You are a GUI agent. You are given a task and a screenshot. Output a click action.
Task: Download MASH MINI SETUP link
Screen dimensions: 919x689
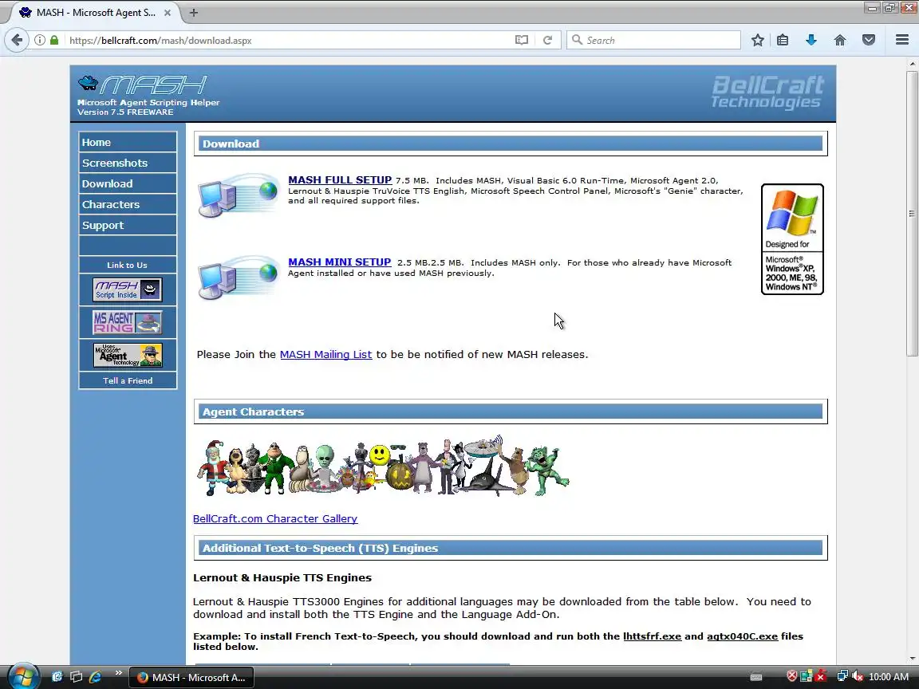pyautogui.click(x=339, y=262)
